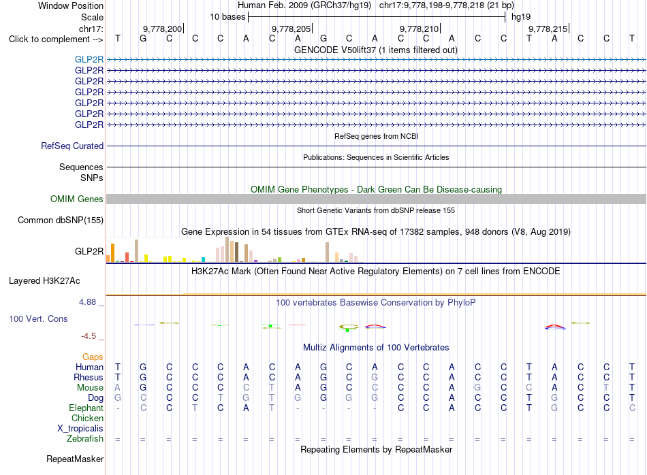
Task: Select the Scale label
Action: click(x=93, y=17)
